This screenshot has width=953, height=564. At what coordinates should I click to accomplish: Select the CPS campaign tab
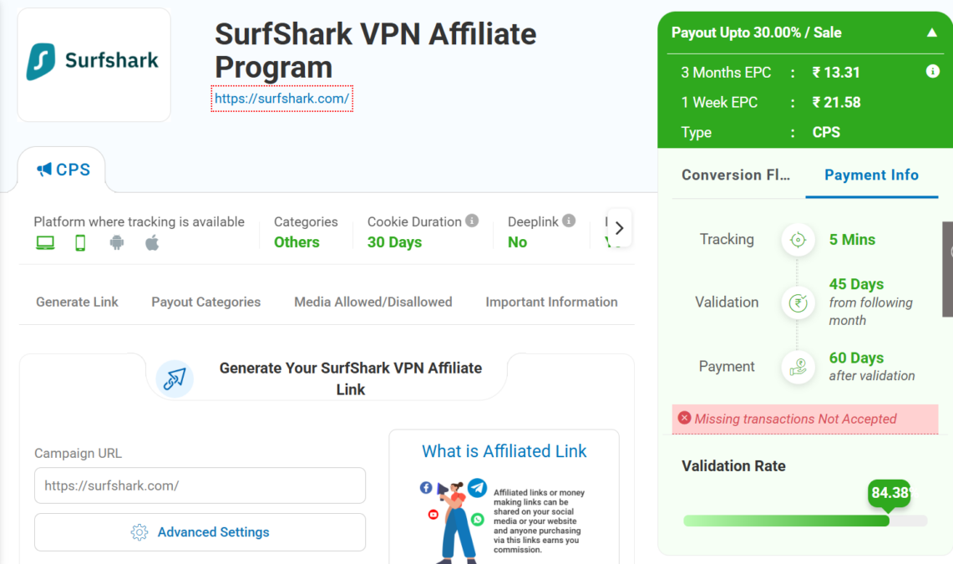[x=63, y=170]
